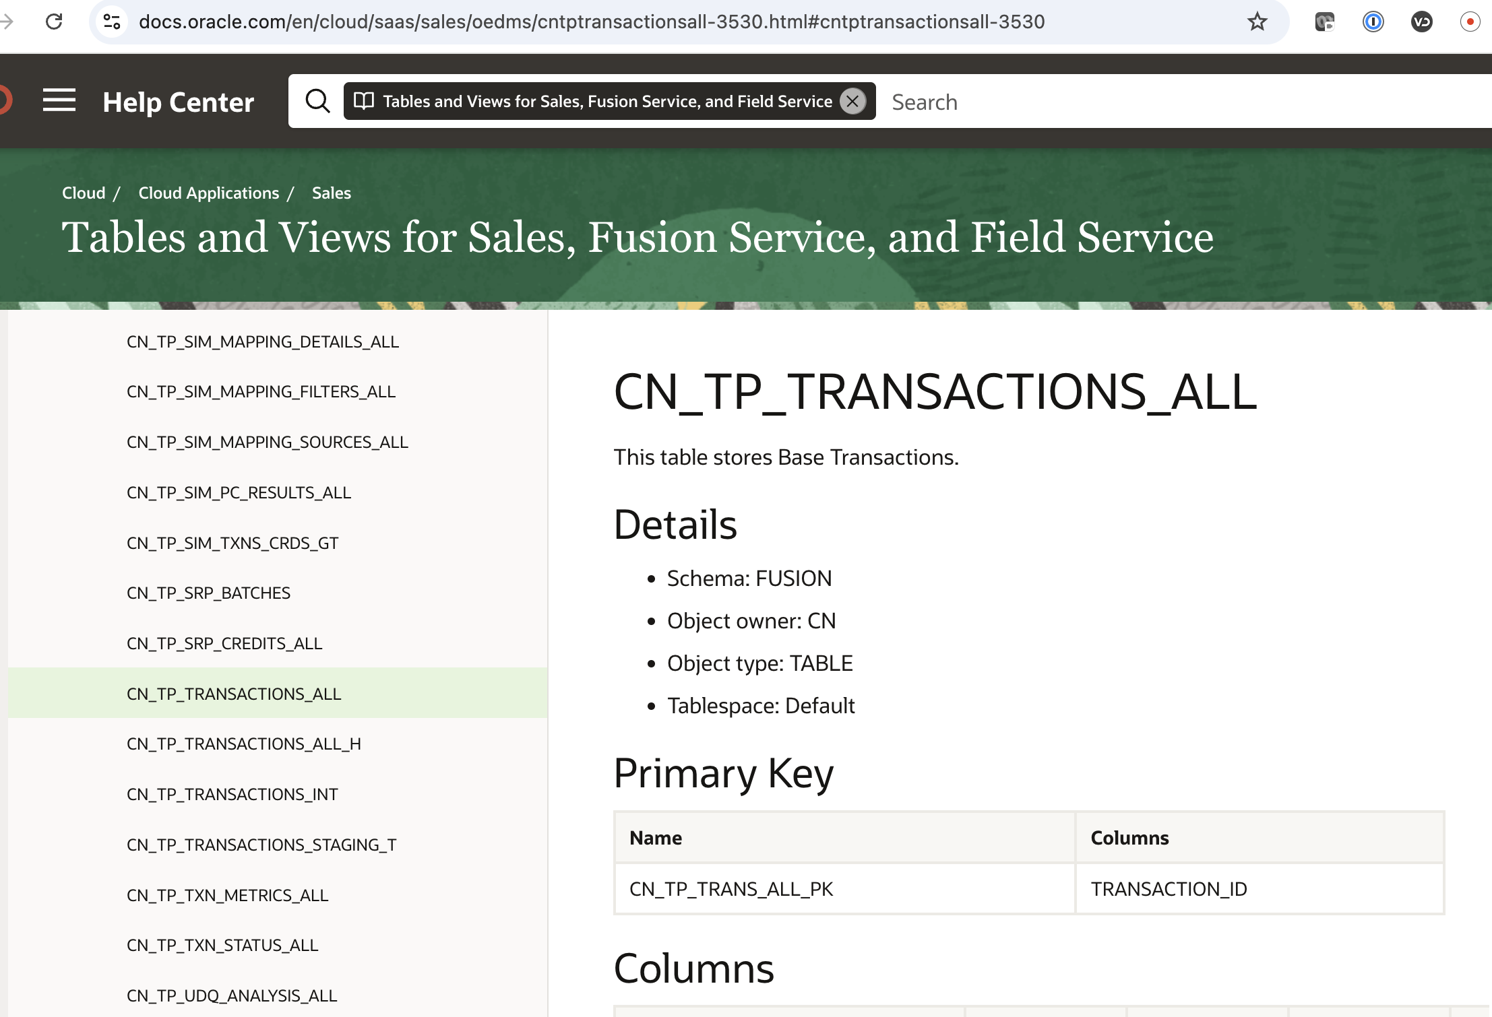Open the Cloud Applications breadcrumb

(x=208, y=193)
